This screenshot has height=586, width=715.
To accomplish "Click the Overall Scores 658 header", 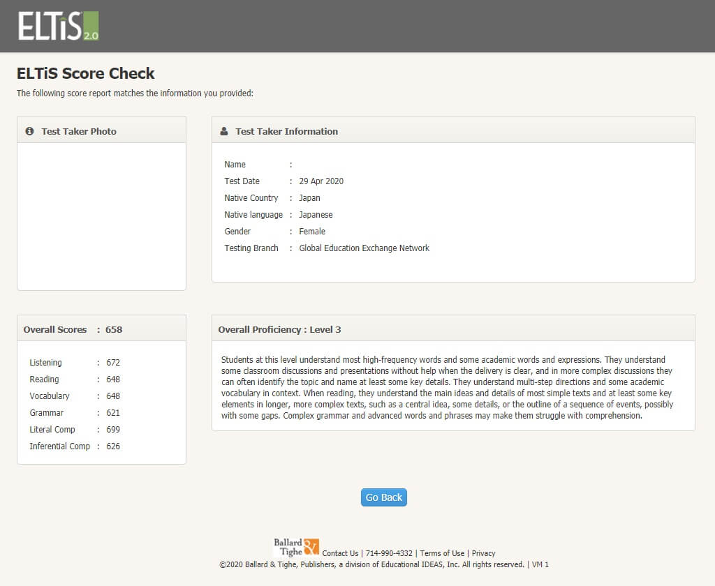I will [73, 329].
